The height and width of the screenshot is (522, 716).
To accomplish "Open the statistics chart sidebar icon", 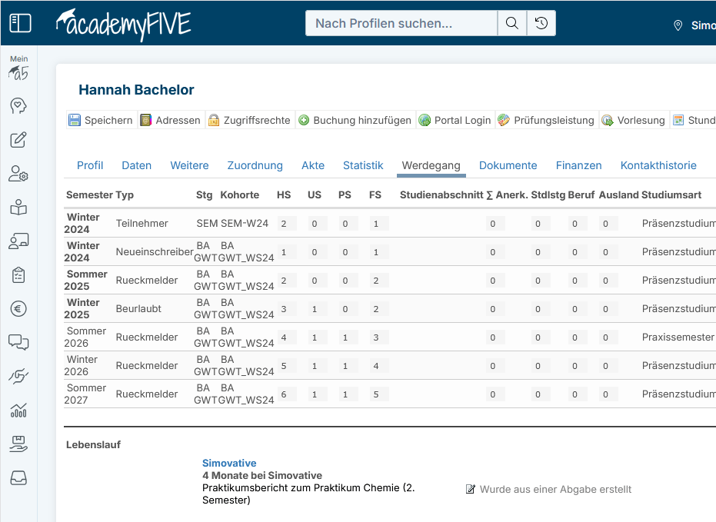I will point(18,410).
